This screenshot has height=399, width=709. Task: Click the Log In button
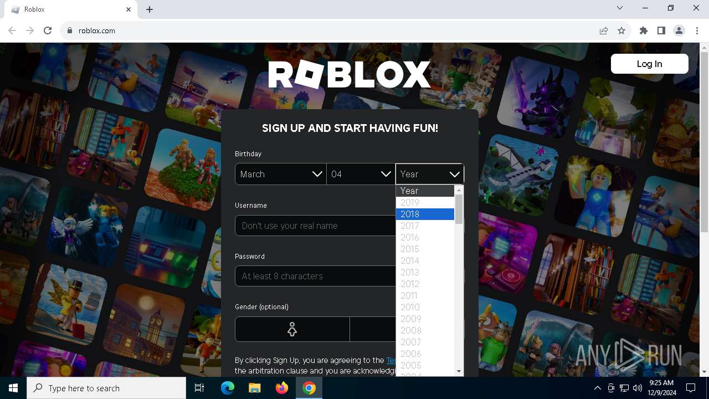649,64
